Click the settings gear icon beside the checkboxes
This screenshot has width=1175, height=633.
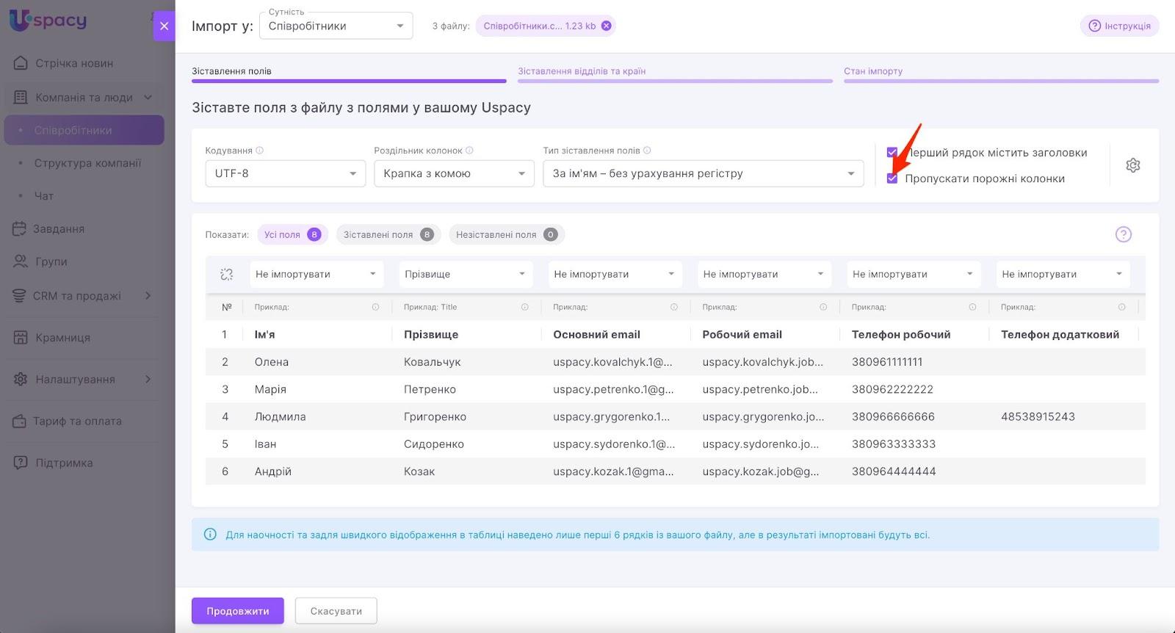(x=1132, y=165)
